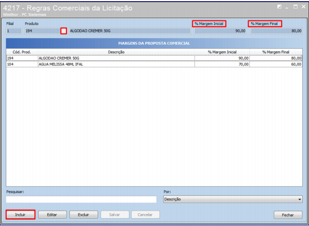
Task: Click the Incluir button
Action: (20, 215)
